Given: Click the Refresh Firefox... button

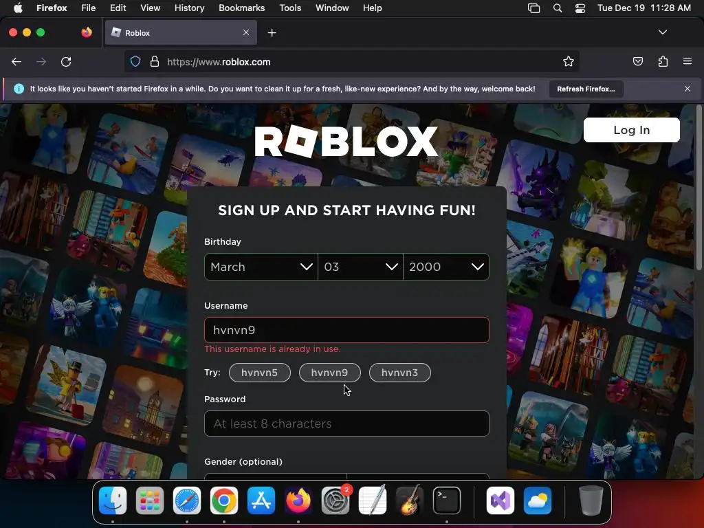Looking at the screenshot, I should [x=586, y=89].
